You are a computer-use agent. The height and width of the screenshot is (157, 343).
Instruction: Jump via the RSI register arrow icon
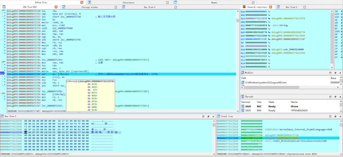click(x=269, y=25)
